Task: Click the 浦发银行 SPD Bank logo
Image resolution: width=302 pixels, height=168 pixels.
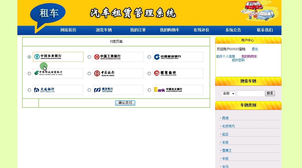Action: tap(118, 90)
